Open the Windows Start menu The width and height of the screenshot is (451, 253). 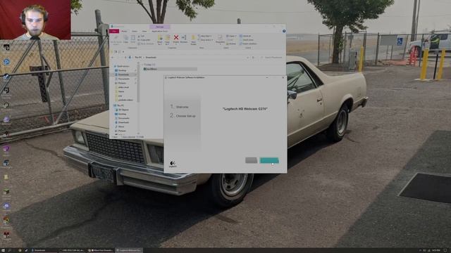[x=3, y=250]
